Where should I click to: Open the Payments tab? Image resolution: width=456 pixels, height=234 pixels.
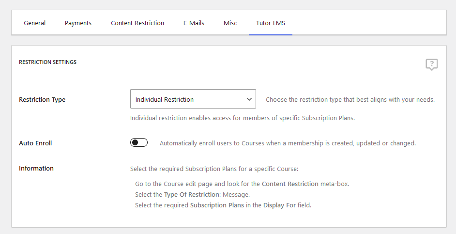(78, 23)
